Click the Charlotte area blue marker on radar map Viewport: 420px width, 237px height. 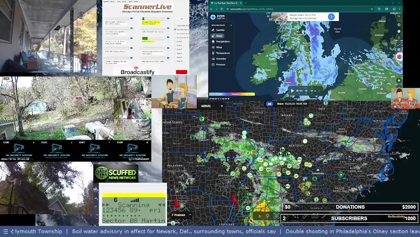click(x=341, y=174)
